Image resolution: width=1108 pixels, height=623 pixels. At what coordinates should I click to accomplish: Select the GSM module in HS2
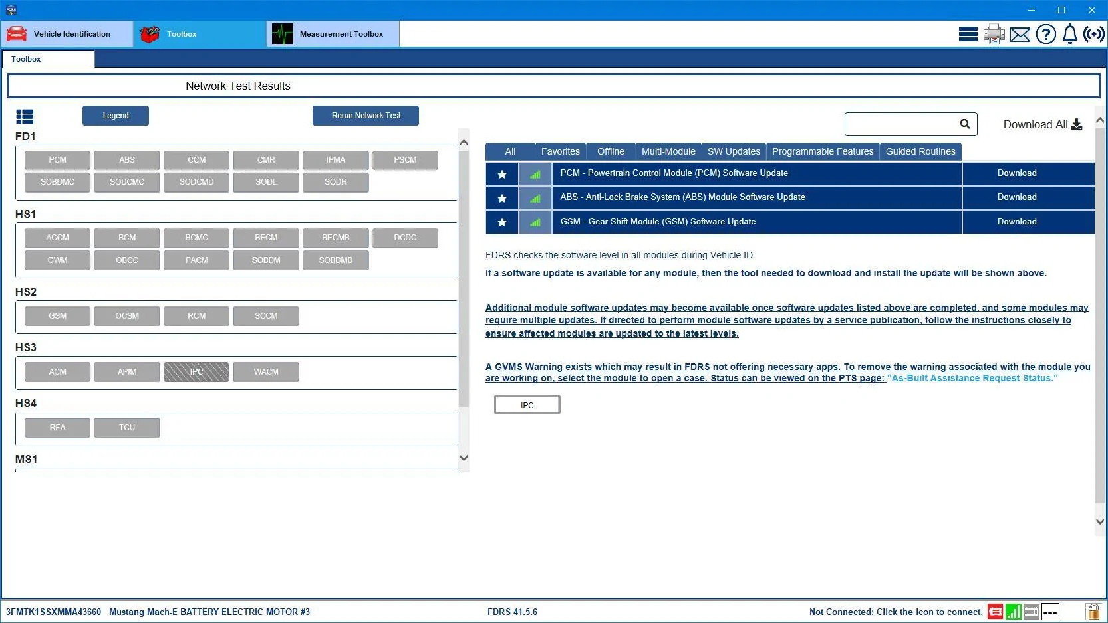(x=57, y=316)
